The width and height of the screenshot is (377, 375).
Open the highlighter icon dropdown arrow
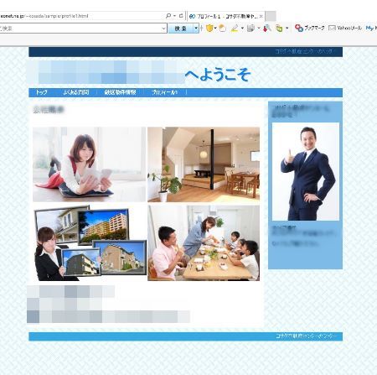point(242,28)
